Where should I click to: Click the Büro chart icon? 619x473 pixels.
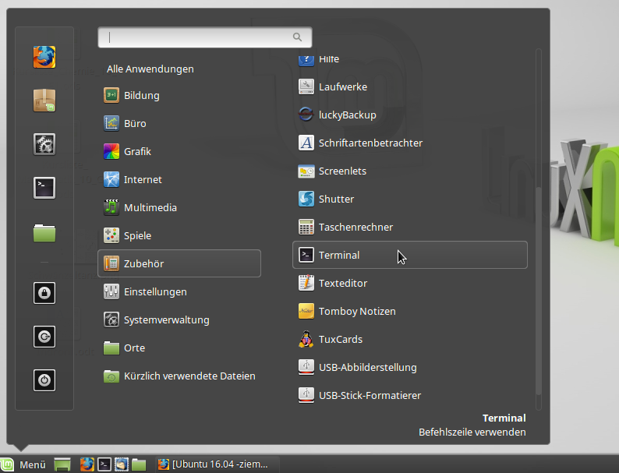coord(111,123)
